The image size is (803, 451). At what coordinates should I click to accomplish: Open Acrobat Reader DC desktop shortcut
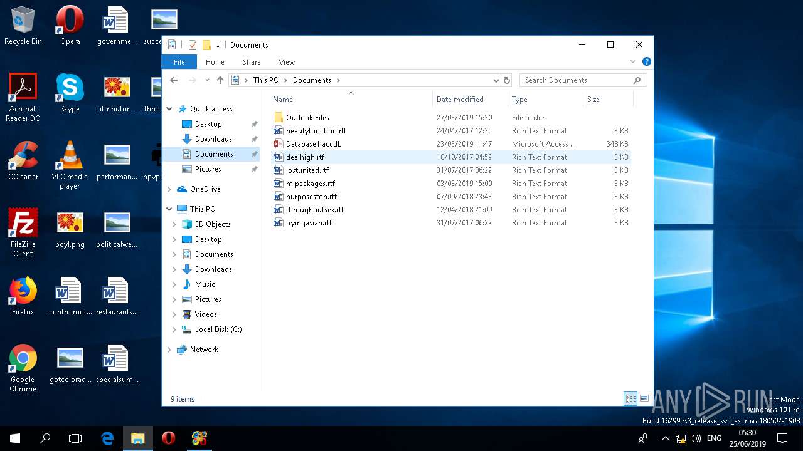[x=23, y=98]
